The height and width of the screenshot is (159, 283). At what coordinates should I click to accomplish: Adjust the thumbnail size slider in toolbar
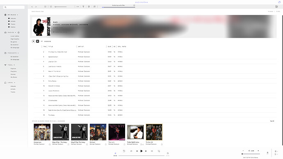pyautogui.click(x=61, y=7)
